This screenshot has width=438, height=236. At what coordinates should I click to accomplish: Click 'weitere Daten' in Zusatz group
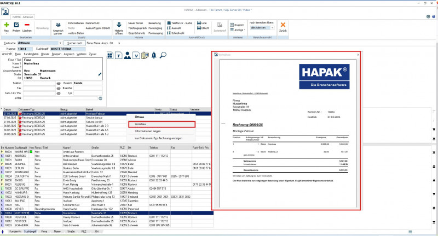[x=76, y=33]
